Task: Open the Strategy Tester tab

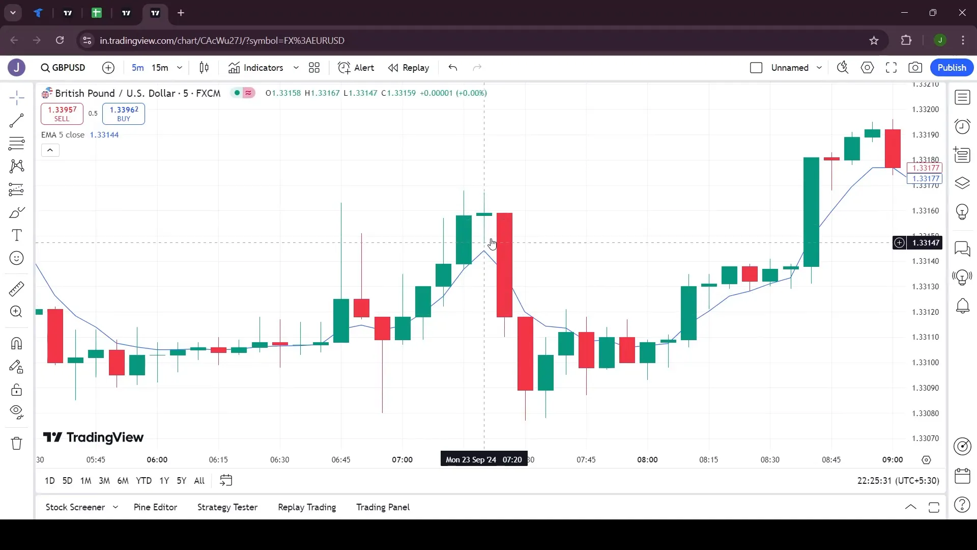Action: coord(227,507)
